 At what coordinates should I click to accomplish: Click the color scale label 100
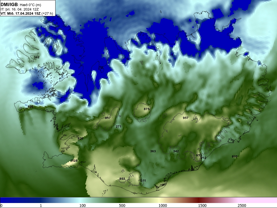pyautogui.click(x=83, y=206)
